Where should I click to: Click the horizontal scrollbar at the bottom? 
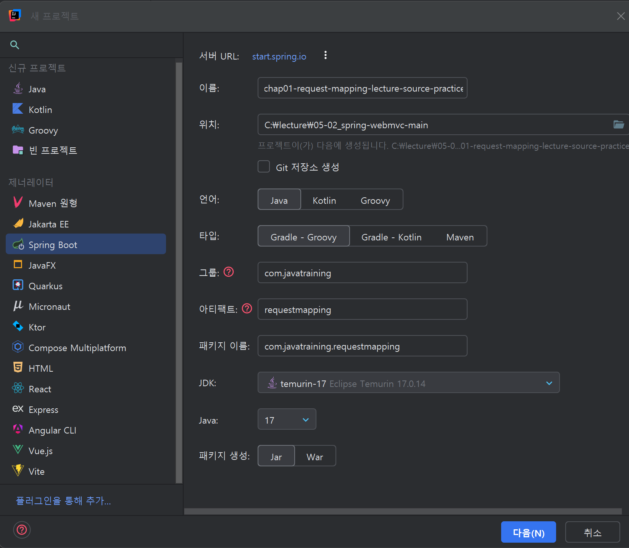click(403, 511)
